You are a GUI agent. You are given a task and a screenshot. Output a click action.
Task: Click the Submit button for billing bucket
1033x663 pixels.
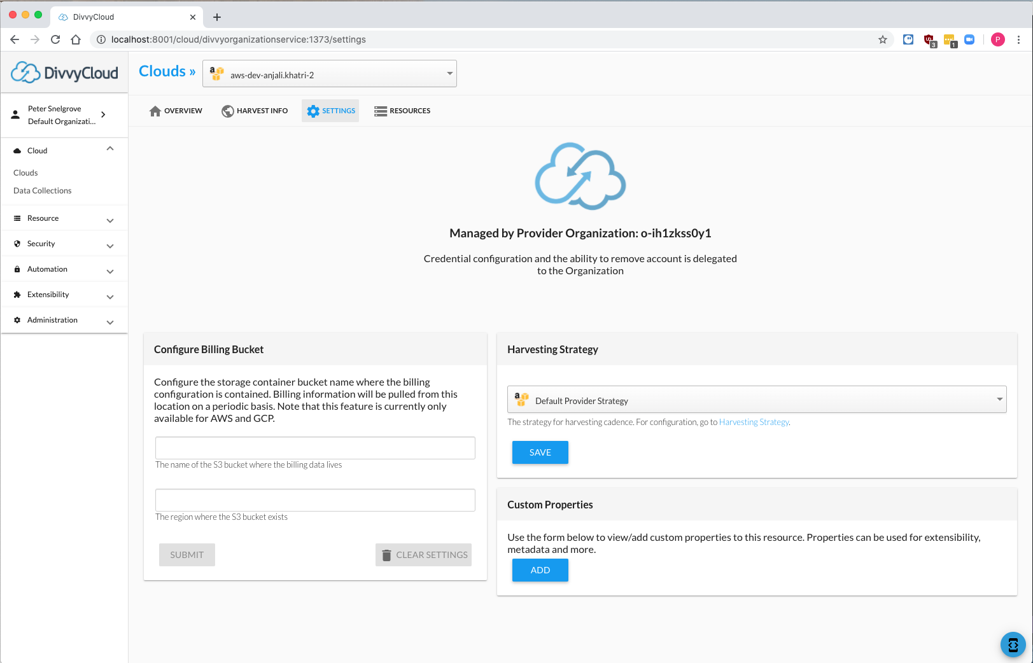click(187, 555)
